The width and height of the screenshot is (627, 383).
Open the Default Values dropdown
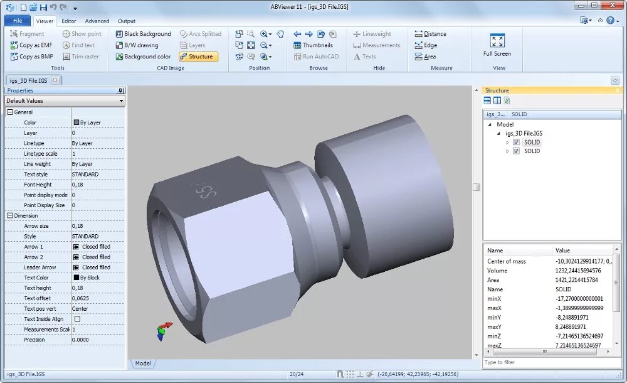(x=65, y=101)
